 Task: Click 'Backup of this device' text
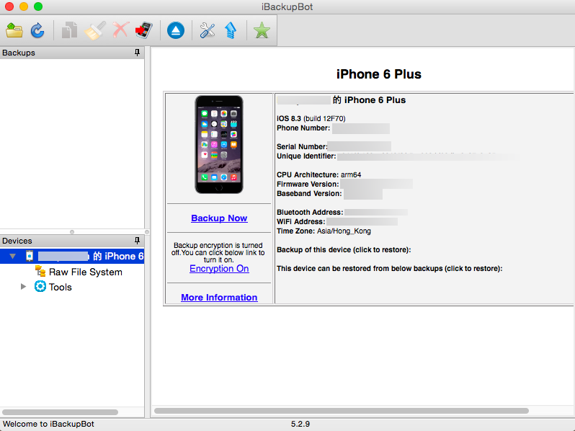click(344, 250)
